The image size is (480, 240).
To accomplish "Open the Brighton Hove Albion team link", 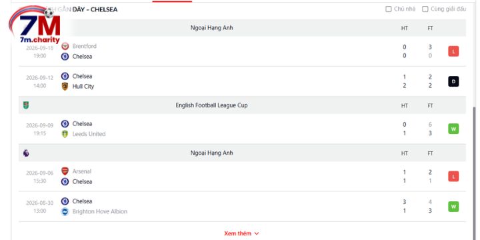I will point(100,211).
